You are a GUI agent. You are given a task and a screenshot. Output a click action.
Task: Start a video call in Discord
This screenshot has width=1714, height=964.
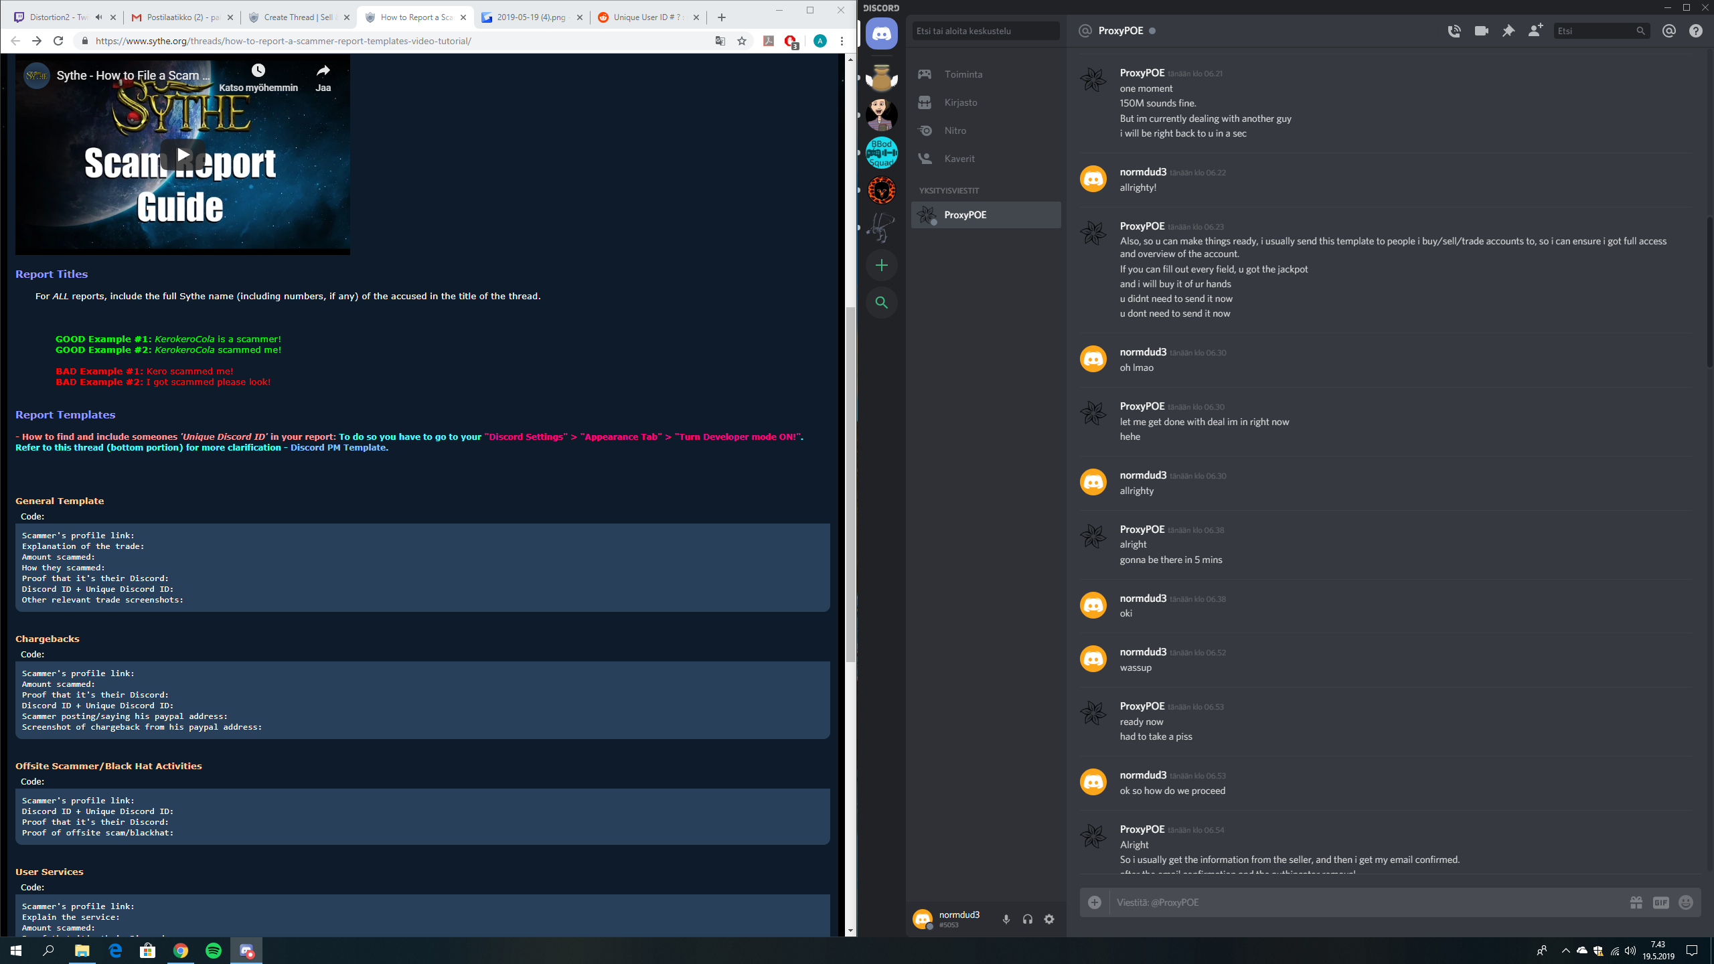pos(1481,31)
